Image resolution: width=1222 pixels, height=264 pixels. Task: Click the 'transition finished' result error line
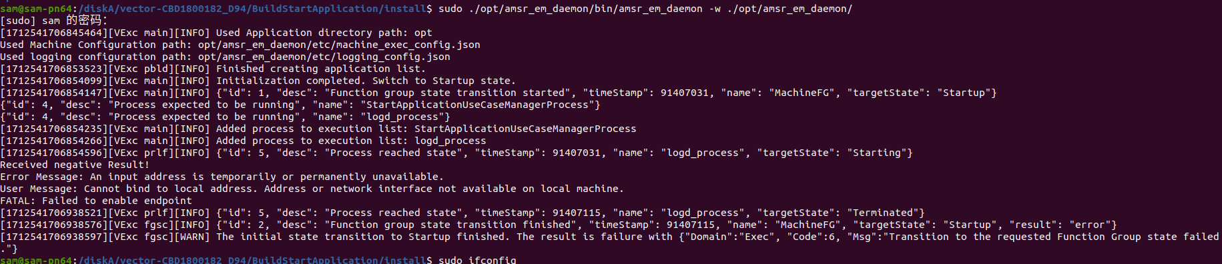pos(559,225)
